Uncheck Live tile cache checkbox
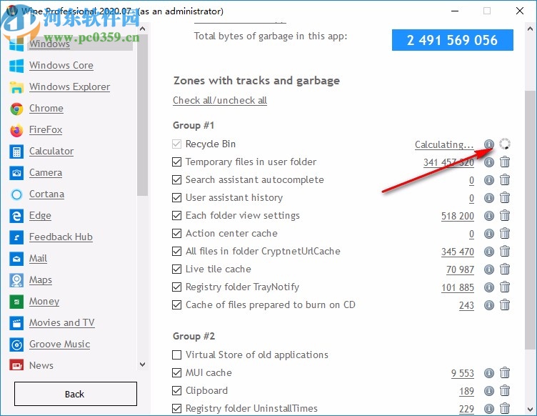537x416 pixels. [176, 269]
